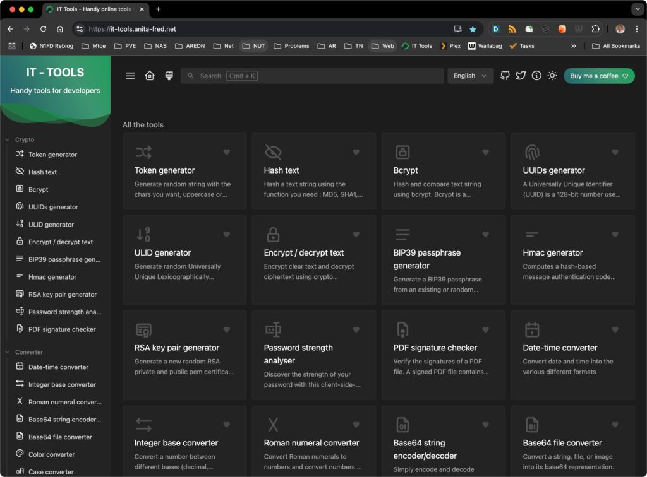Favorite the Hmac generator card heart

click(615, 234)
